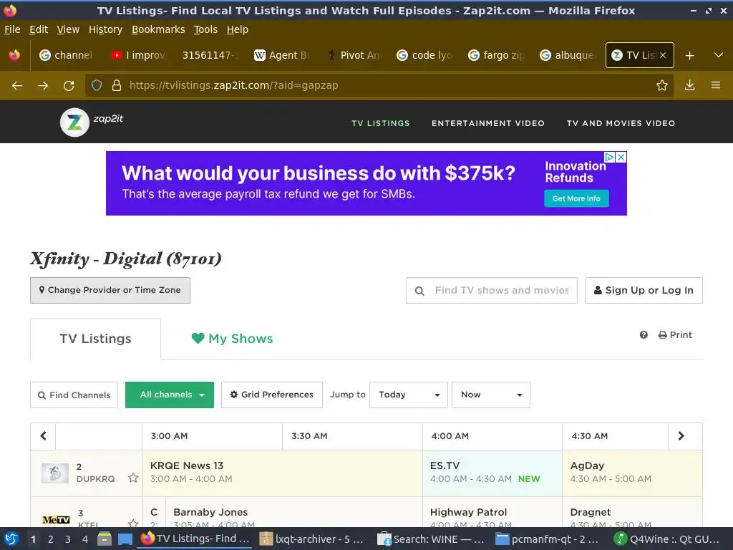
Task: Advance the grid to later times
Action: pos(681,436)
